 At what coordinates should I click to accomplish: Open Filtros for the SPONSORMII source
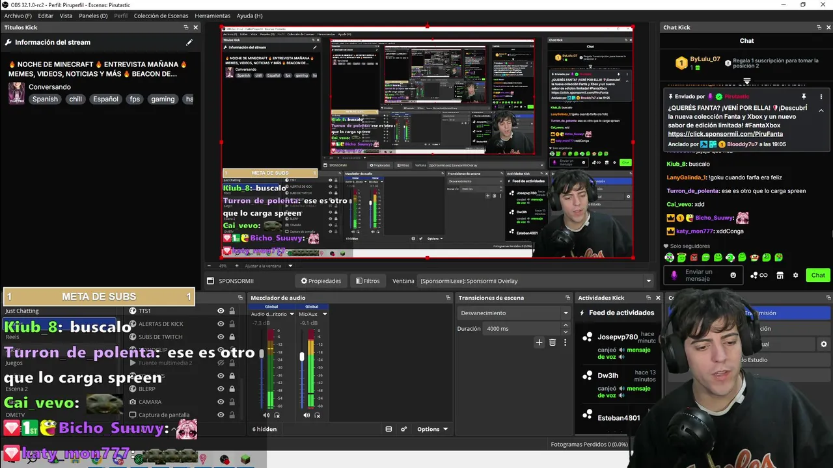368,281
